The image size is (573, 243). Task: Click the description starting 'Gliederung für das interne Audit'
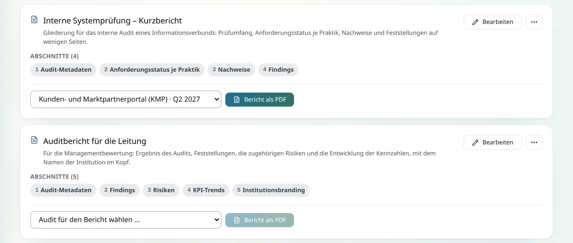(x=241, y=37)
